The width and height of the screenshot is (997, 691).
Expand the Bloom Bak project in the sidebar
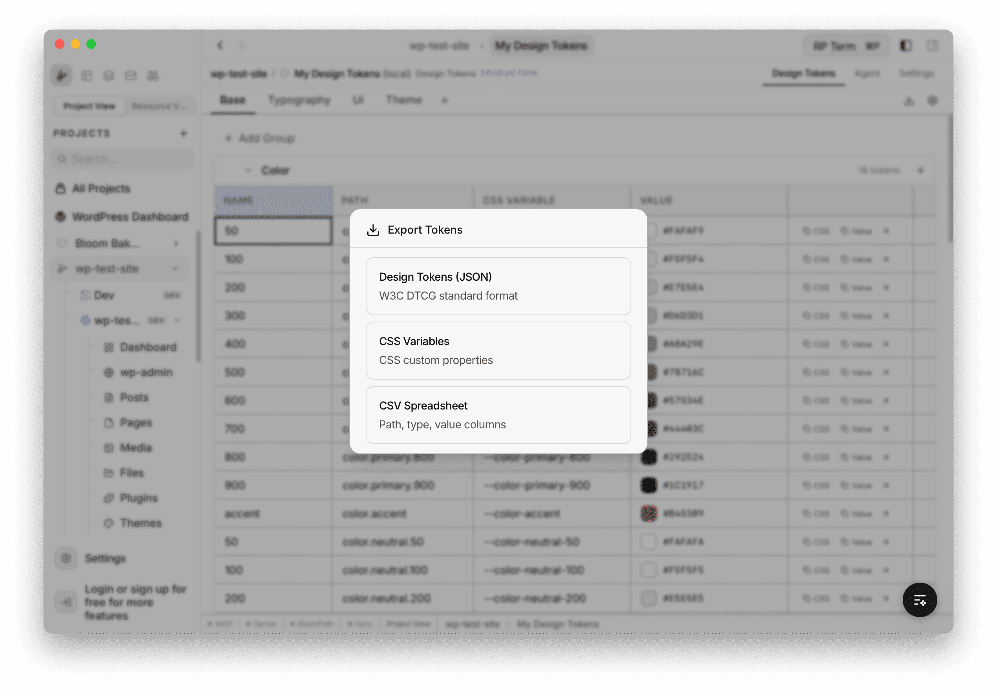pos(176,243)
